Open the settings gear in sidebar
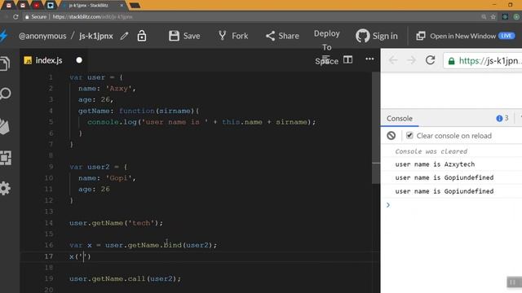Viewport: 522px width, 293px height. [x=5, y=188]
